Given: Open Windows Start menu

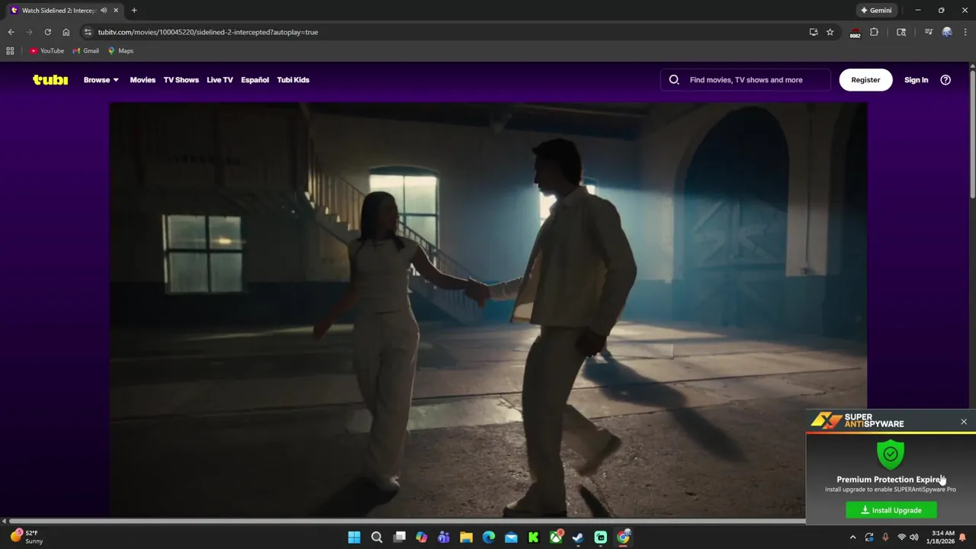Looking at the screenshot, I should pos(354,538).
